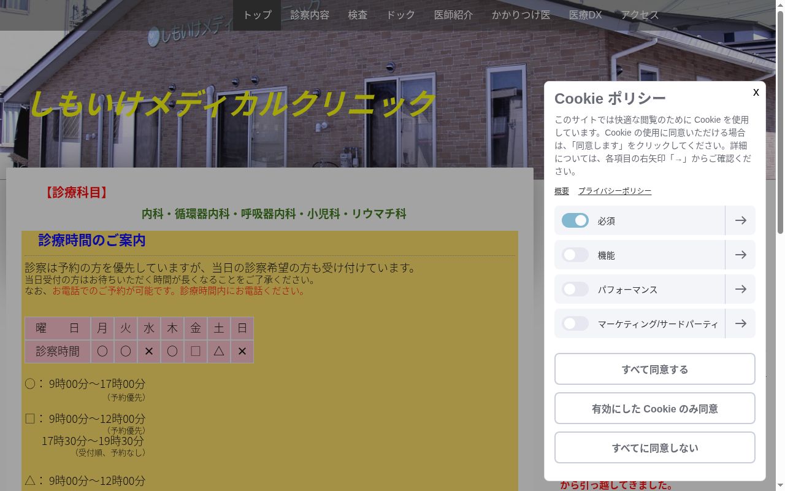The width and height of the screenshot is (785, 491).
Task: Click the すべて同意する button
Action: tap(655, 369)
